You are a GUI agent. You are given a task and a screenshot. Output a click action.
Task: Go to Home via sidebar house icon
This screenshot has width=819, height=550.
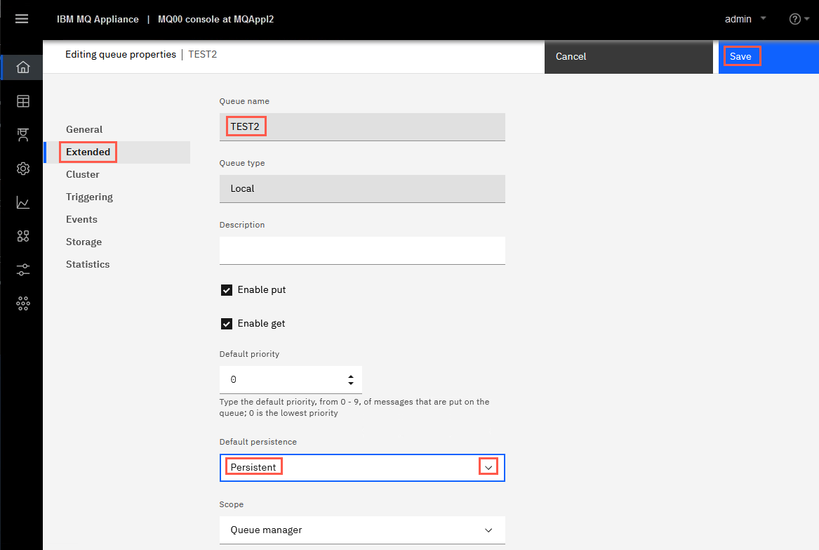click(x=23, y=67)
